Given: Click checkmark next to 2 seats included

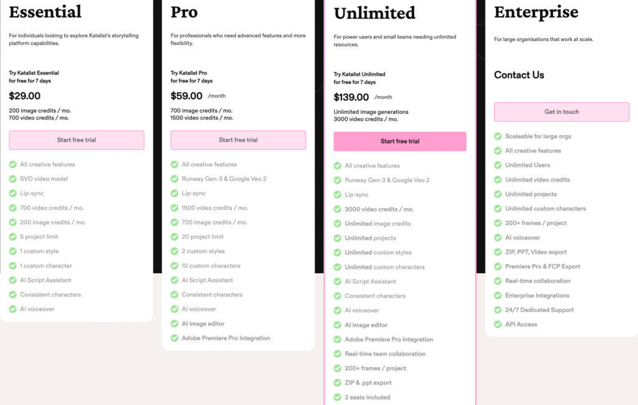Looking at the screenshot, I should pyautogui.click(x=337, y=398).
